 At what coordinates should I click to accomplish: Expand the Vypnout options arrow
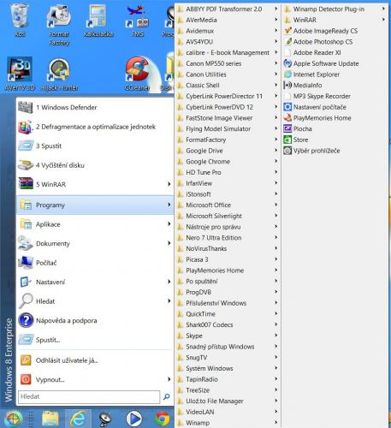[x=169, y=379]
